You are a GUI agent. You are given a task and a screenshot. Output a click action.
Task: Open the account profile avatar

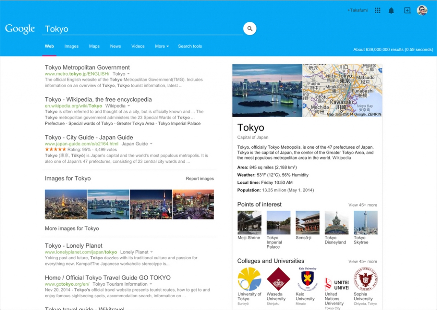coord(422,10)
